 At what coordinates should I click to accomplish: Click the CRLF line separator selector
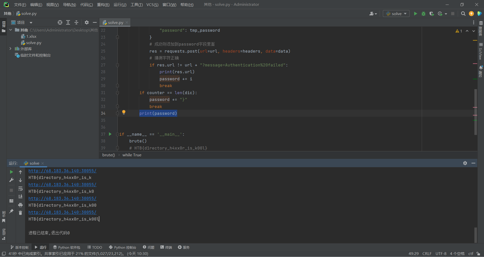pyautogui.click(x=427, y=253)
